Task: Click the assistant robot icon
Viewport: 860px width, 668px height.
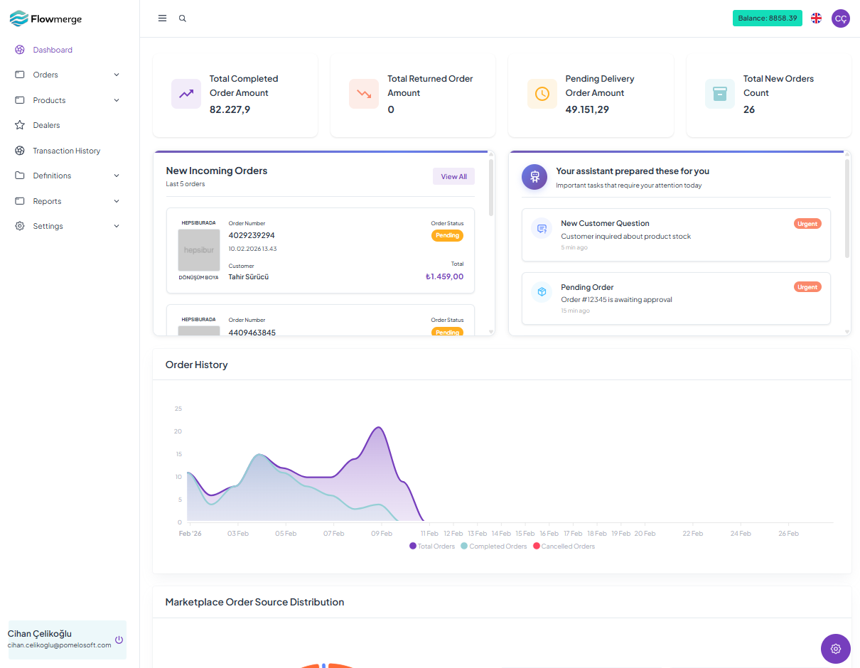Action: coord(534,176)
